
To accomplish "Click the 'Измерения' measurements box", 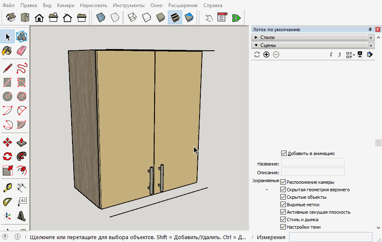I will (x=330, y=237).
